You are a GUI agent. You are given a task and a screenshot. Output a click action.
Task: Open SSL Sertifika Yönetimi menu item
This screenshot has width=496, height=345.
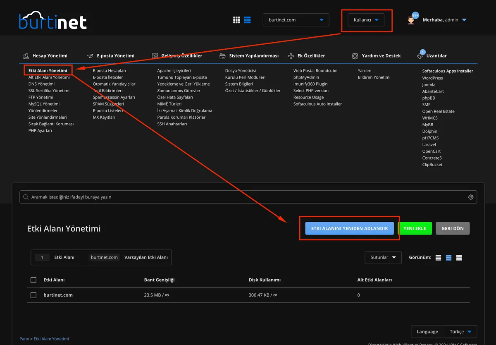click(49, 91)
